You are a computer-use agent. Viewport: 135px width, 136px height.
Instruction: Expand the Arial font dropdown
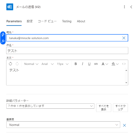(x=47, y=64)
